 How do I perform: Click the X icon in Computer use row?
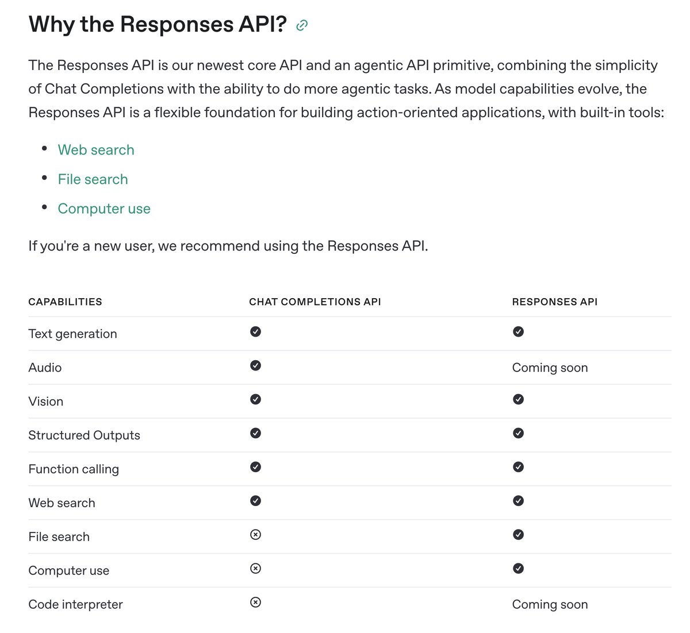[x=256, y=569]
